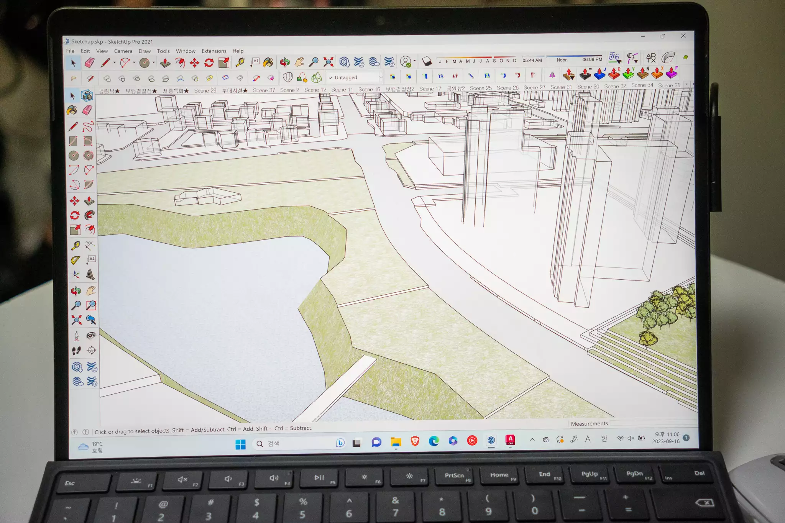Click the Orbit tool icon
The image size is (785, 523).
[x=284, y=62]
